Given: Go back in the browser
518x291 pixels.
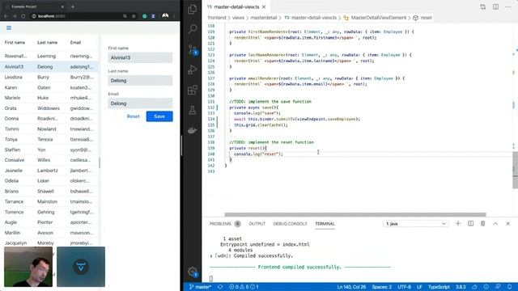Looking at the screenshot, I should point(6,16).
